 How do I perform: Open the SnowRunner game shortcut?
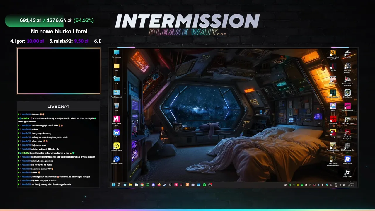pyautogui.click(x=347, y=93)
